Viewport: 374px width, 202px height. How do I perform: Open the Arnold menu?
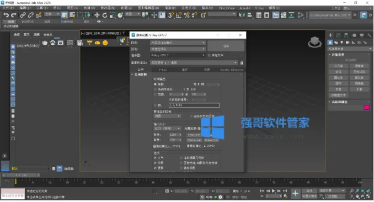(245, 8)
